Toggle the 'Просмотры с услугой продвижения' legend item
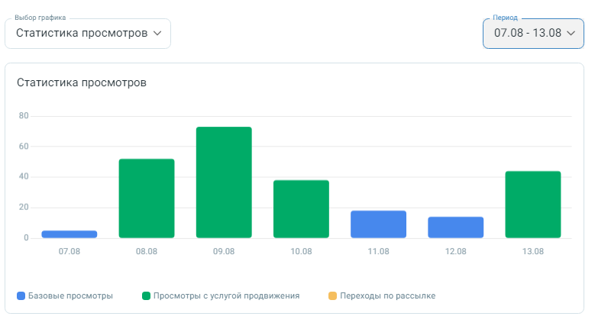This screenshot has height=326, width=595. (x=221, y=295)
